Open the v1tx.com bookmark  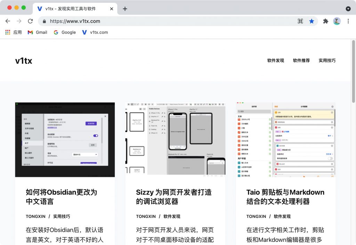[x=95, y=32]
